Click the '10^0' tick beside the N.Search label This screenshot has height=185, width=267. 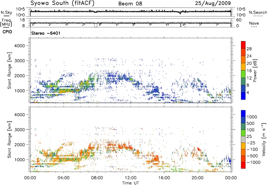[241, 15]
